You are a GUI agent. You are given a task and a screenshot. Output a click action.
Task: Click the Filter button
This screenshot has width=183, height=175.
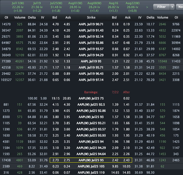click(161, 7)
